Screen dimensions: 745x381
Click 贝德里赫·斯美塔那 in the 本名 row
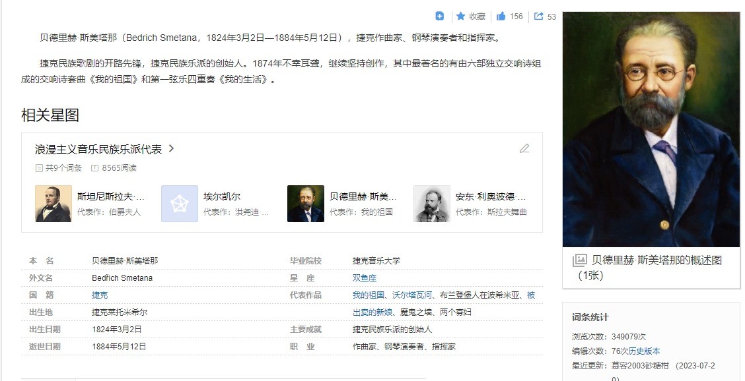point(125,261)
